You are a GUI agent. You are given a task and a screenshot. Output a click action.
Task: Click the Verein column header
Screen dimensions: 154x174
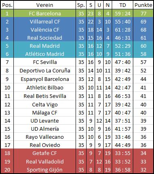pyautogui.click(x=45, y=5)
